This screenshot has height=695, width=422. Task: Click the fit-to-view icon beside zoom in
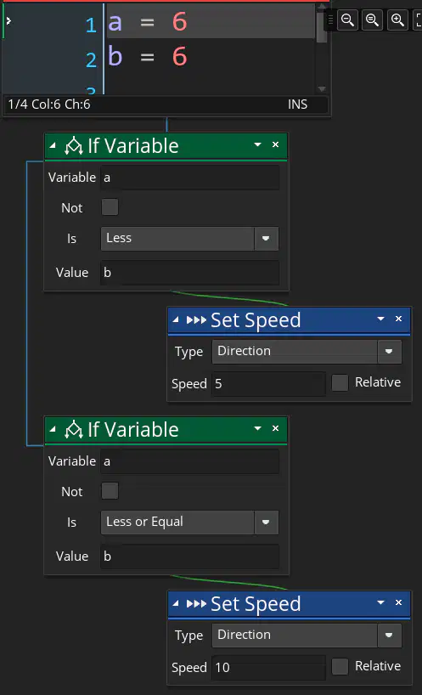click(x=418, y=20)
